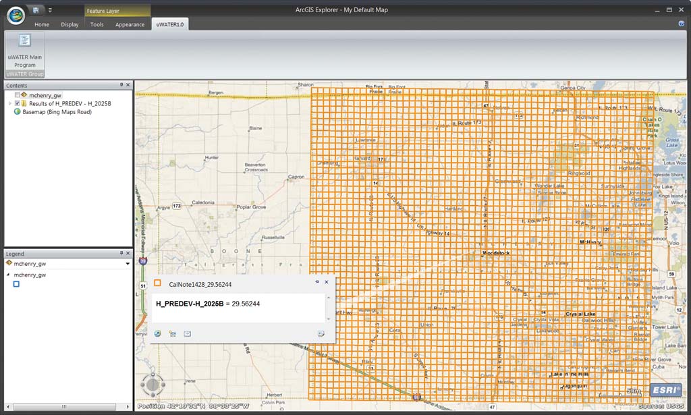Click the navigator's right pan button
Image resolution: width=691 pixels, height=415 pixels.
163,385
